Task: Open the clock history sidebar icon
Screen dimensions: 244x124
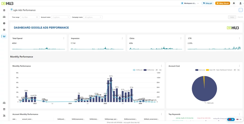Action: point(4,23)
